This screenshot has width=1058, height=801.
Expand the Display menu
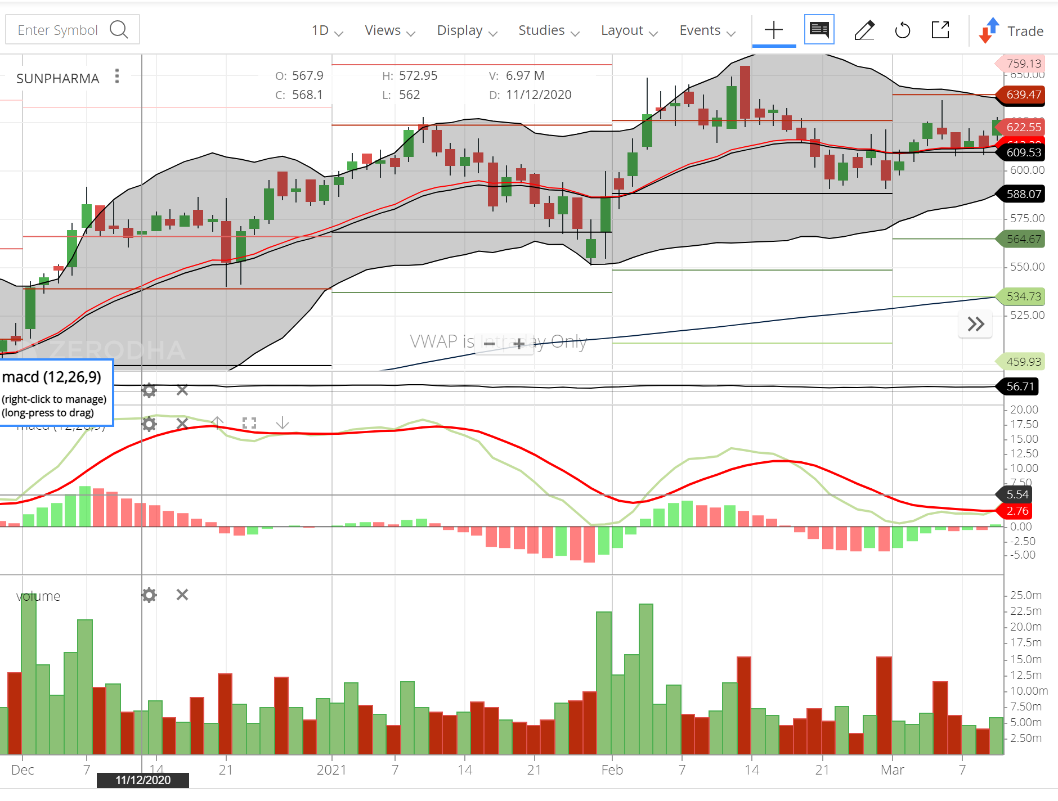click(467, 30)
